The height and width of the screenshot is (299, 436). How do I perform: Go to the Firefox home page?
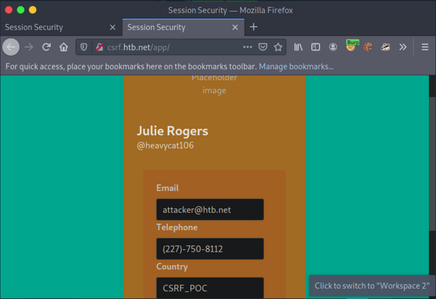(64, 47)
